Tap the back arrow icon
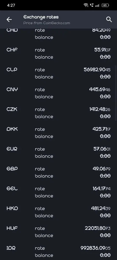The height and width of the screenshot is (260, 117). point(9,19)
